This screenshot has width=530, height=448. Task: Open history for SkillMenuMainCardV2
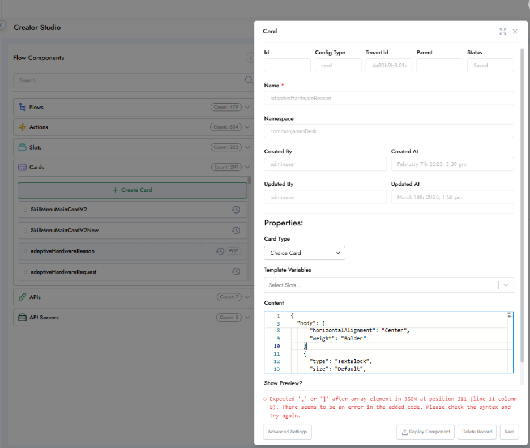pos(236,210)
